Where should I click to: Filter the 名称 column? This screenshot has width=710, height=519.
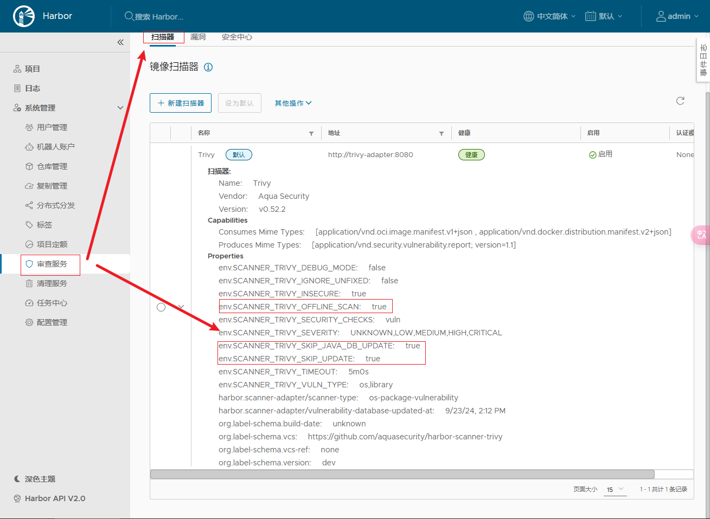click(x=311, y=133)
